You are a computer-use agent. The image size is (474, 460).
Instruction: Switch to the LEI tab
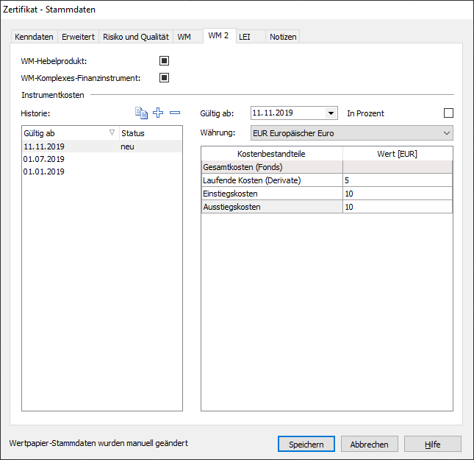(x=245, y=37)
